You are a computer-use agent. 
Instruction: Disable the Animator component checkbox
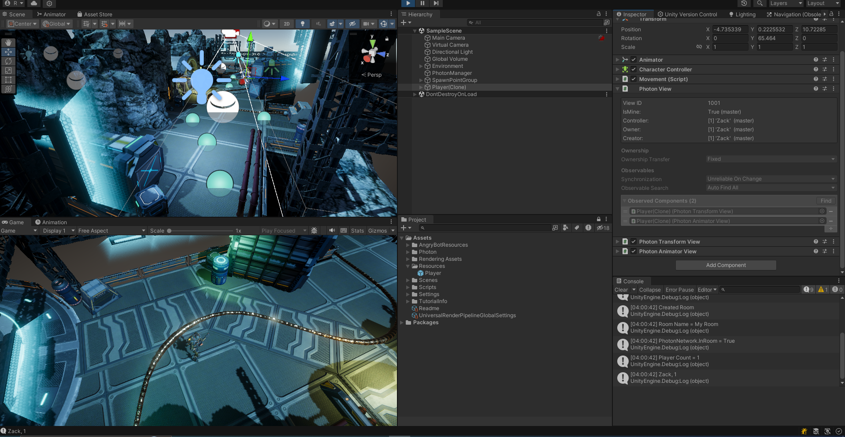pyautogui.click(x=634, y=59)
